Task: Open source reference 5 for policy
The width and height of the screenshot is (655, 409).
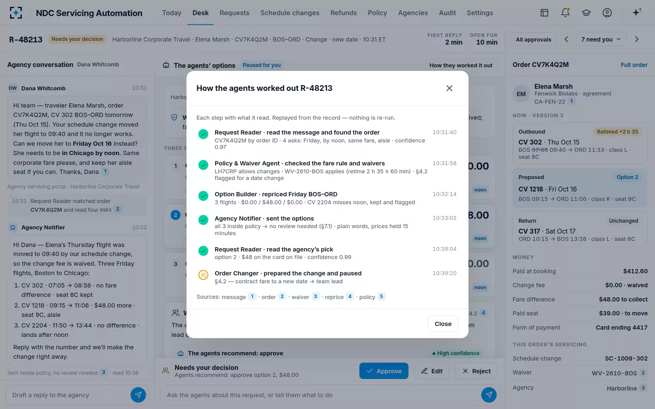Action: [x=382, y=296]
